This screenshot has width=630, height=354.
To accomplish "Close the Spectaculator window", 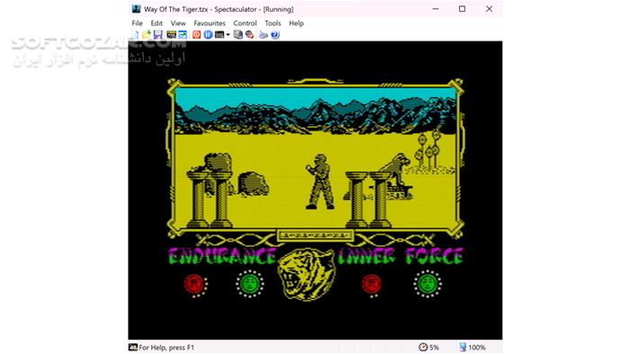I will pyautogui.click(x=489, y=9).
